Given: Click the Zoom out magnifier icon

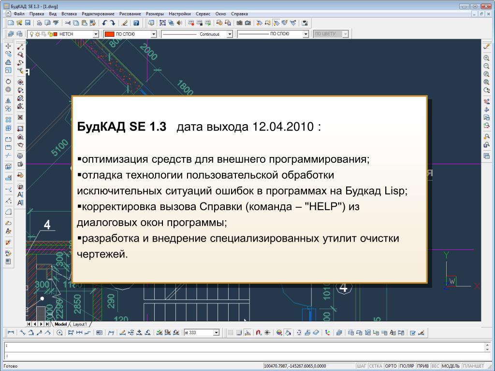Looking at the screenshot, I should coord(486,66).
